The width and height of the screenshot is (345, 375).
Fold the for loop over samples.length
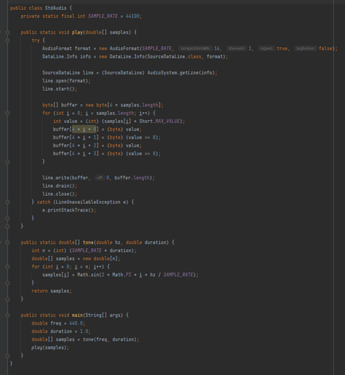(x=7, y=113)
